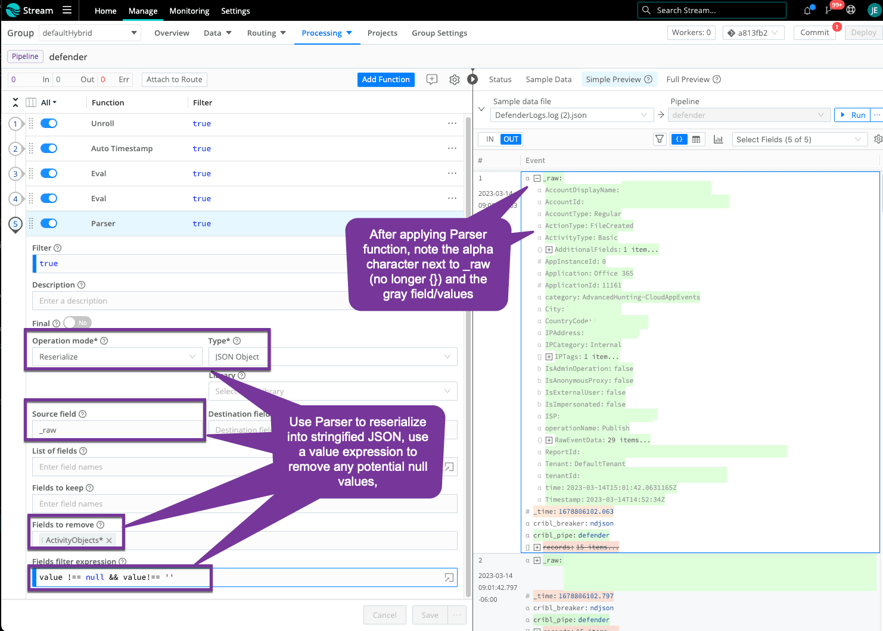
Task: Open the pipeline settings gear icon
Action: coord(454,80)
